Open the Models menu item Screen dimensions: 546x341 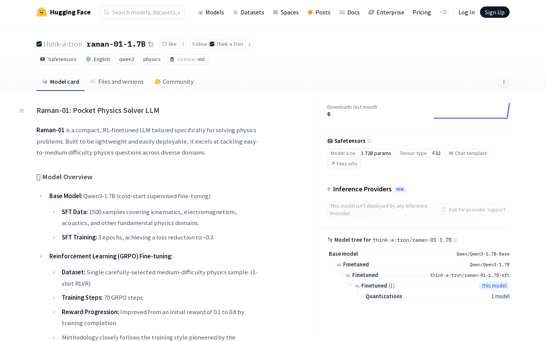point(211,12)
